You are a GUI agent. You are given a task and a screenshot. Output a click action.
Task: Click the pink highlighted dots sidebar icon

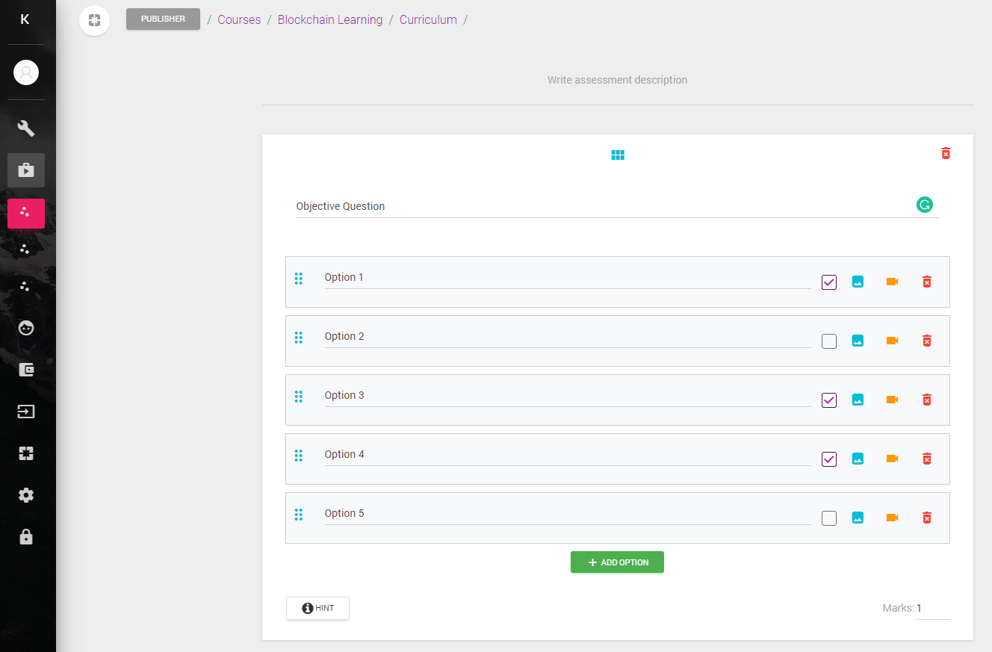pyautogui.click(x=26, y=214)
